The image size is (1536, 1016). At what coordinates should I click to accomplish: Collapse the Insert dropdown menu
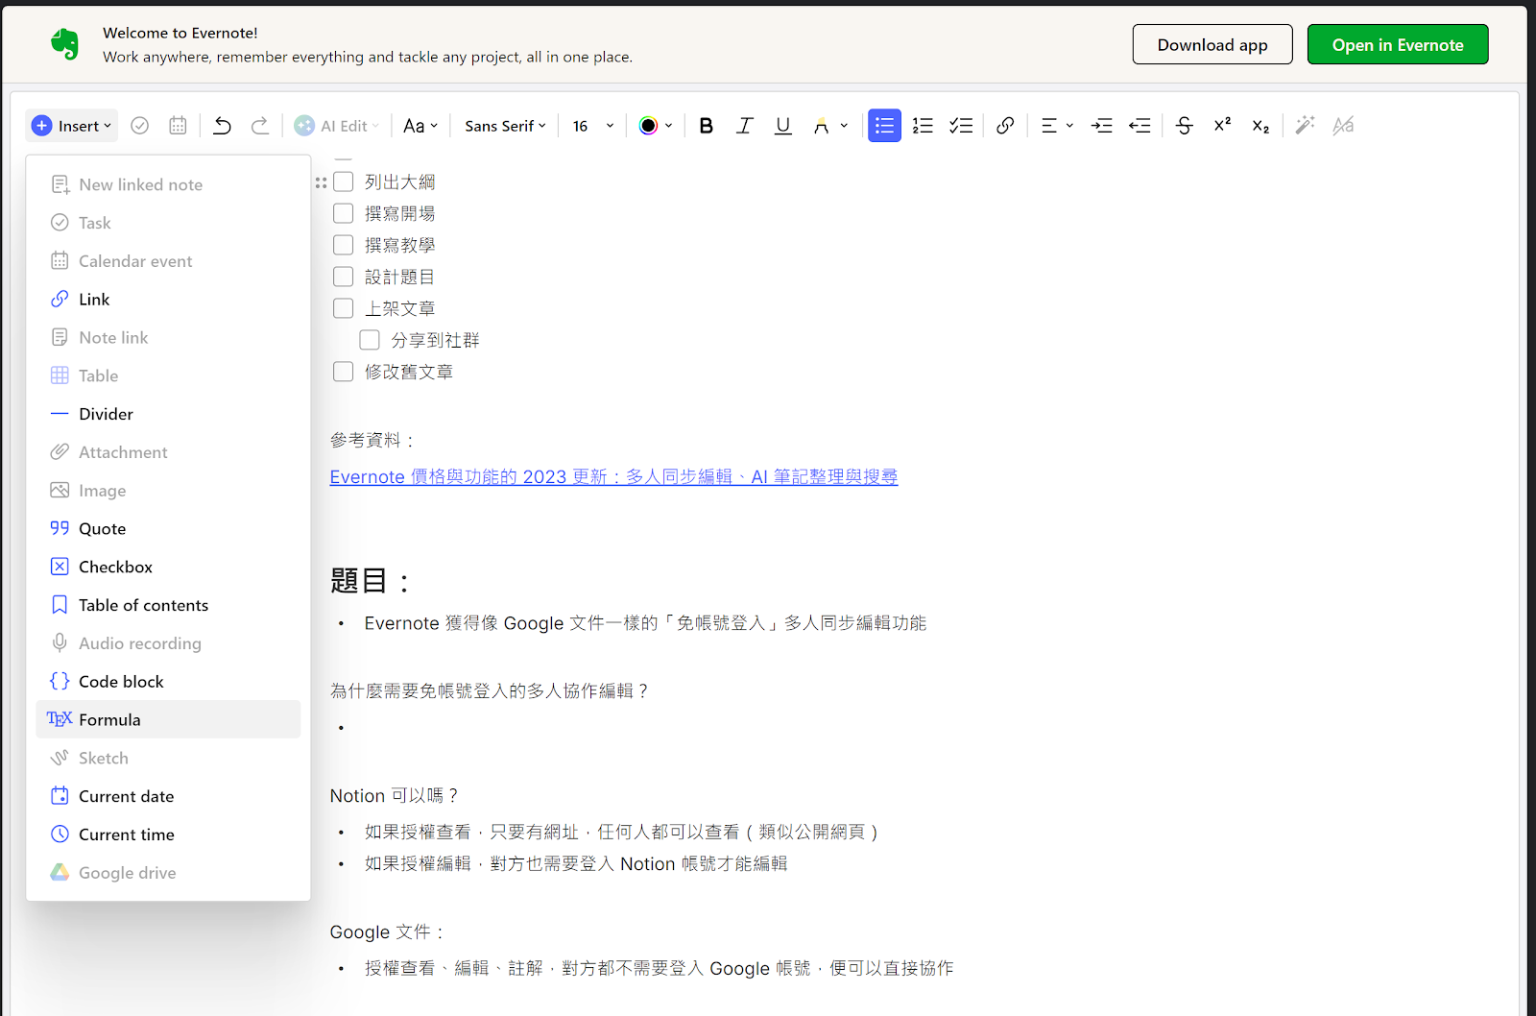point(72,126)
